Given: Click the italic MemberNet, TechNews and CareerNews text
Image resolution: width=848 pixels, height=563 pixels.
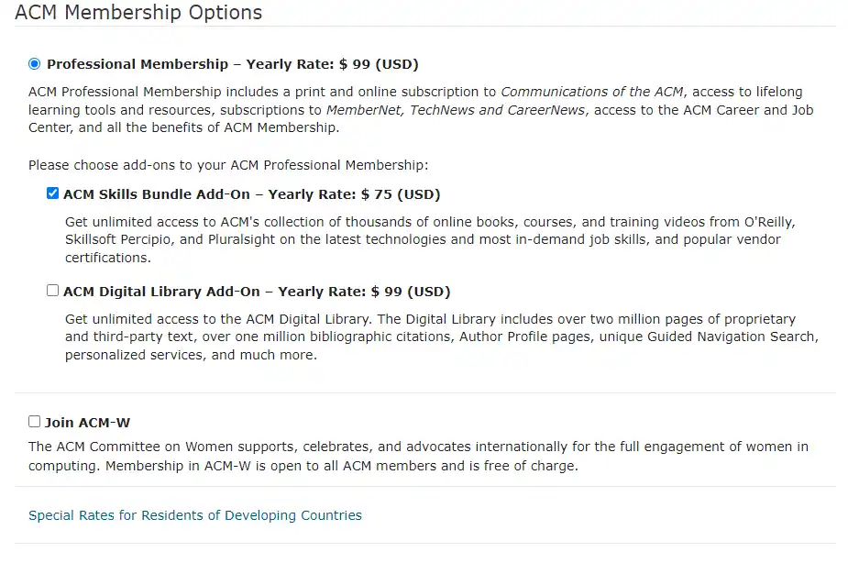Looking at the screenshot, I should pyautogui.click(x=456, y=110).
